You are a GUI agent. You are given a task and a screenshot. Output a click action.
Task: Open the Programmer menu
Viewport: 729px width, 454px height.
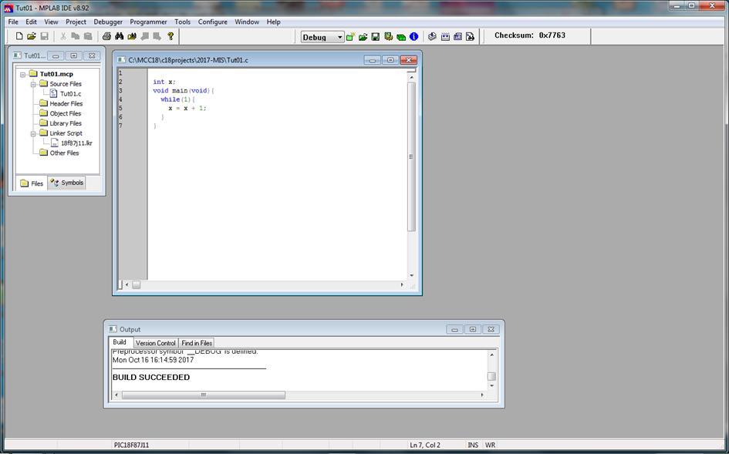click(148, 22)
